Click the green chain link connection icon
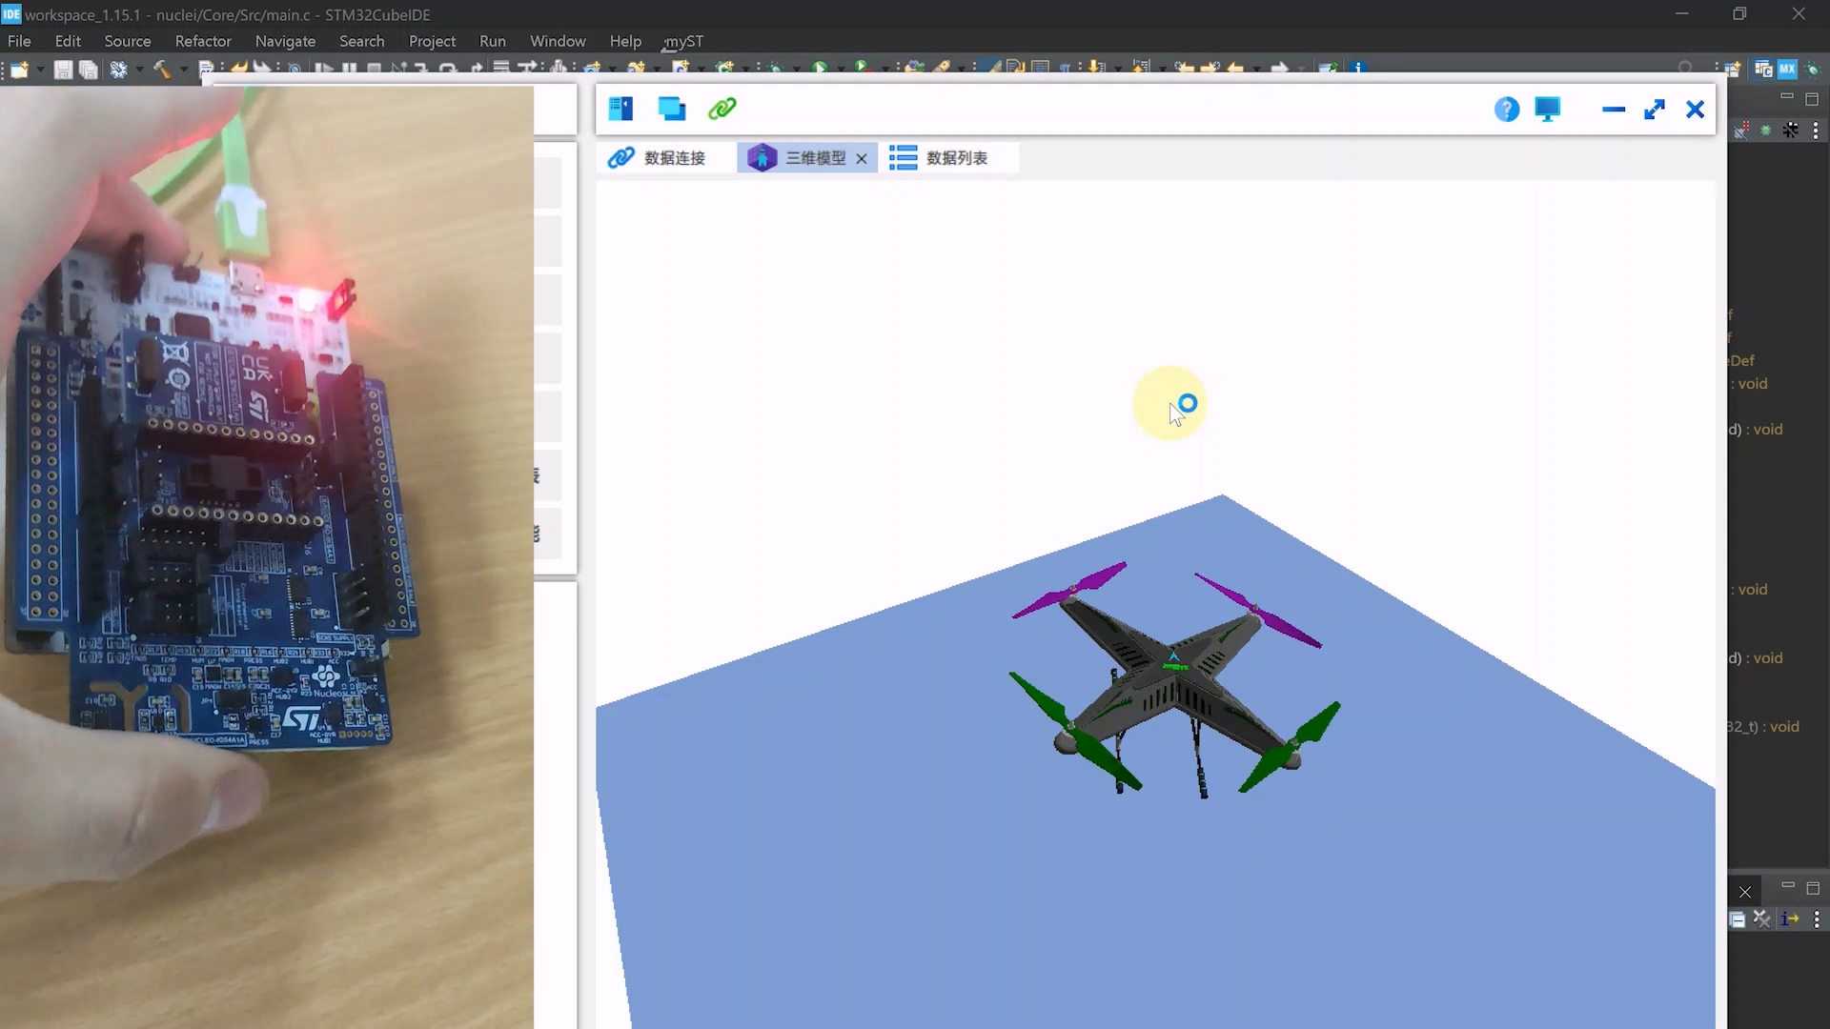Viewport: 1830px width, 1029px height. (722, 109)
